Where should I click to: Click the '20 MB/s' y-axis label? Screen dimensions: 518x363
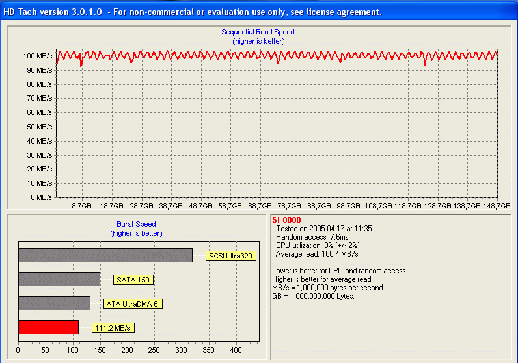tap(39, 169)
